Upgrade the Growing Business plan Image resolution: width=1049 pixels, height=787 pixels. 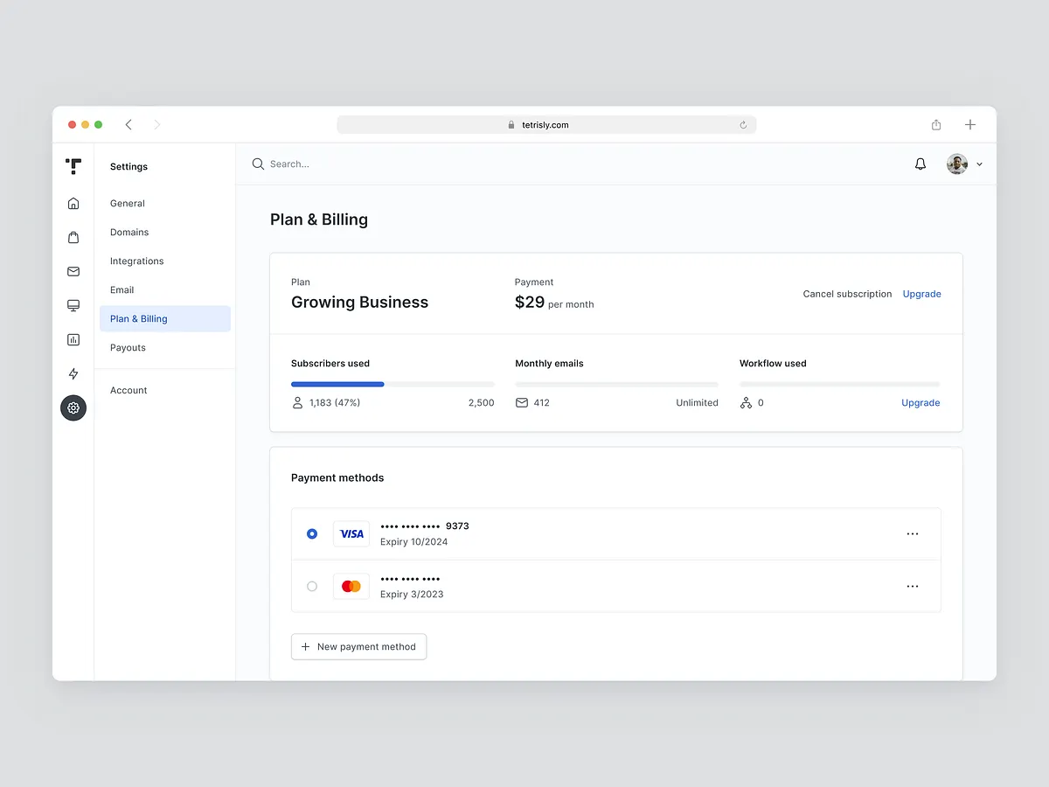pos(921,294)
